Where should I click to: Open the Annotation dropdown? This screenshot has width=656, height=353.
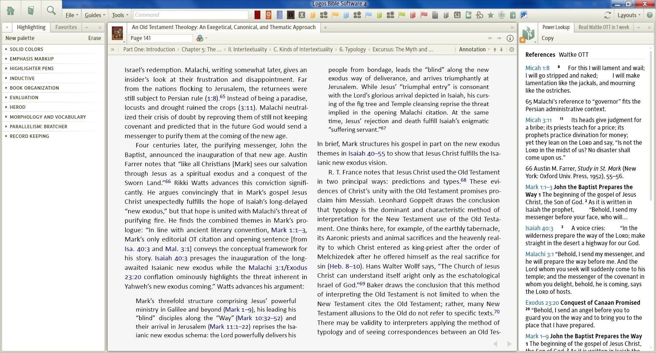click(474, 49)
